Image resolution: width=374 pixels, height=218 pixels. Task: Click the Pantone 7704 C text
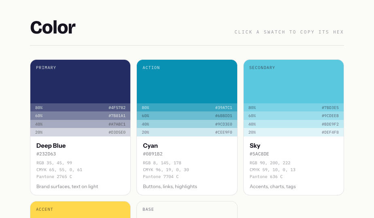coord(161,176)
